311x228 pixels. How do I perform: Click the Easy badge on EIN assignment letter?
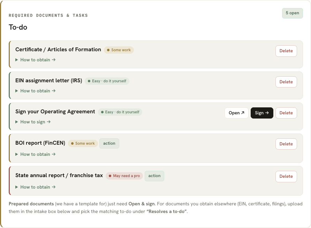click(x=107, y=81)
